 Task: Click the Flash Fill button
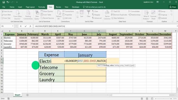(115, 11)
